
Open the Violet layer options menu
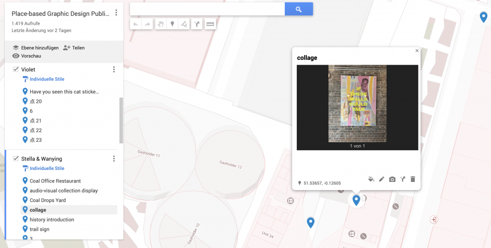(114, 69)
